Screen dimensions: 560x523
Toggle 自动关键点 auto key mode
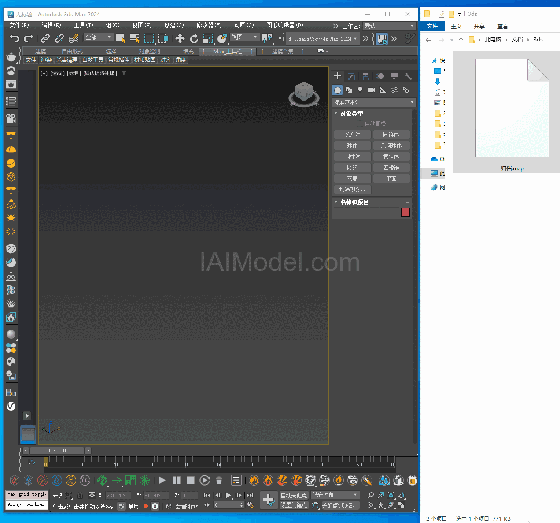(x=294, y=495)
